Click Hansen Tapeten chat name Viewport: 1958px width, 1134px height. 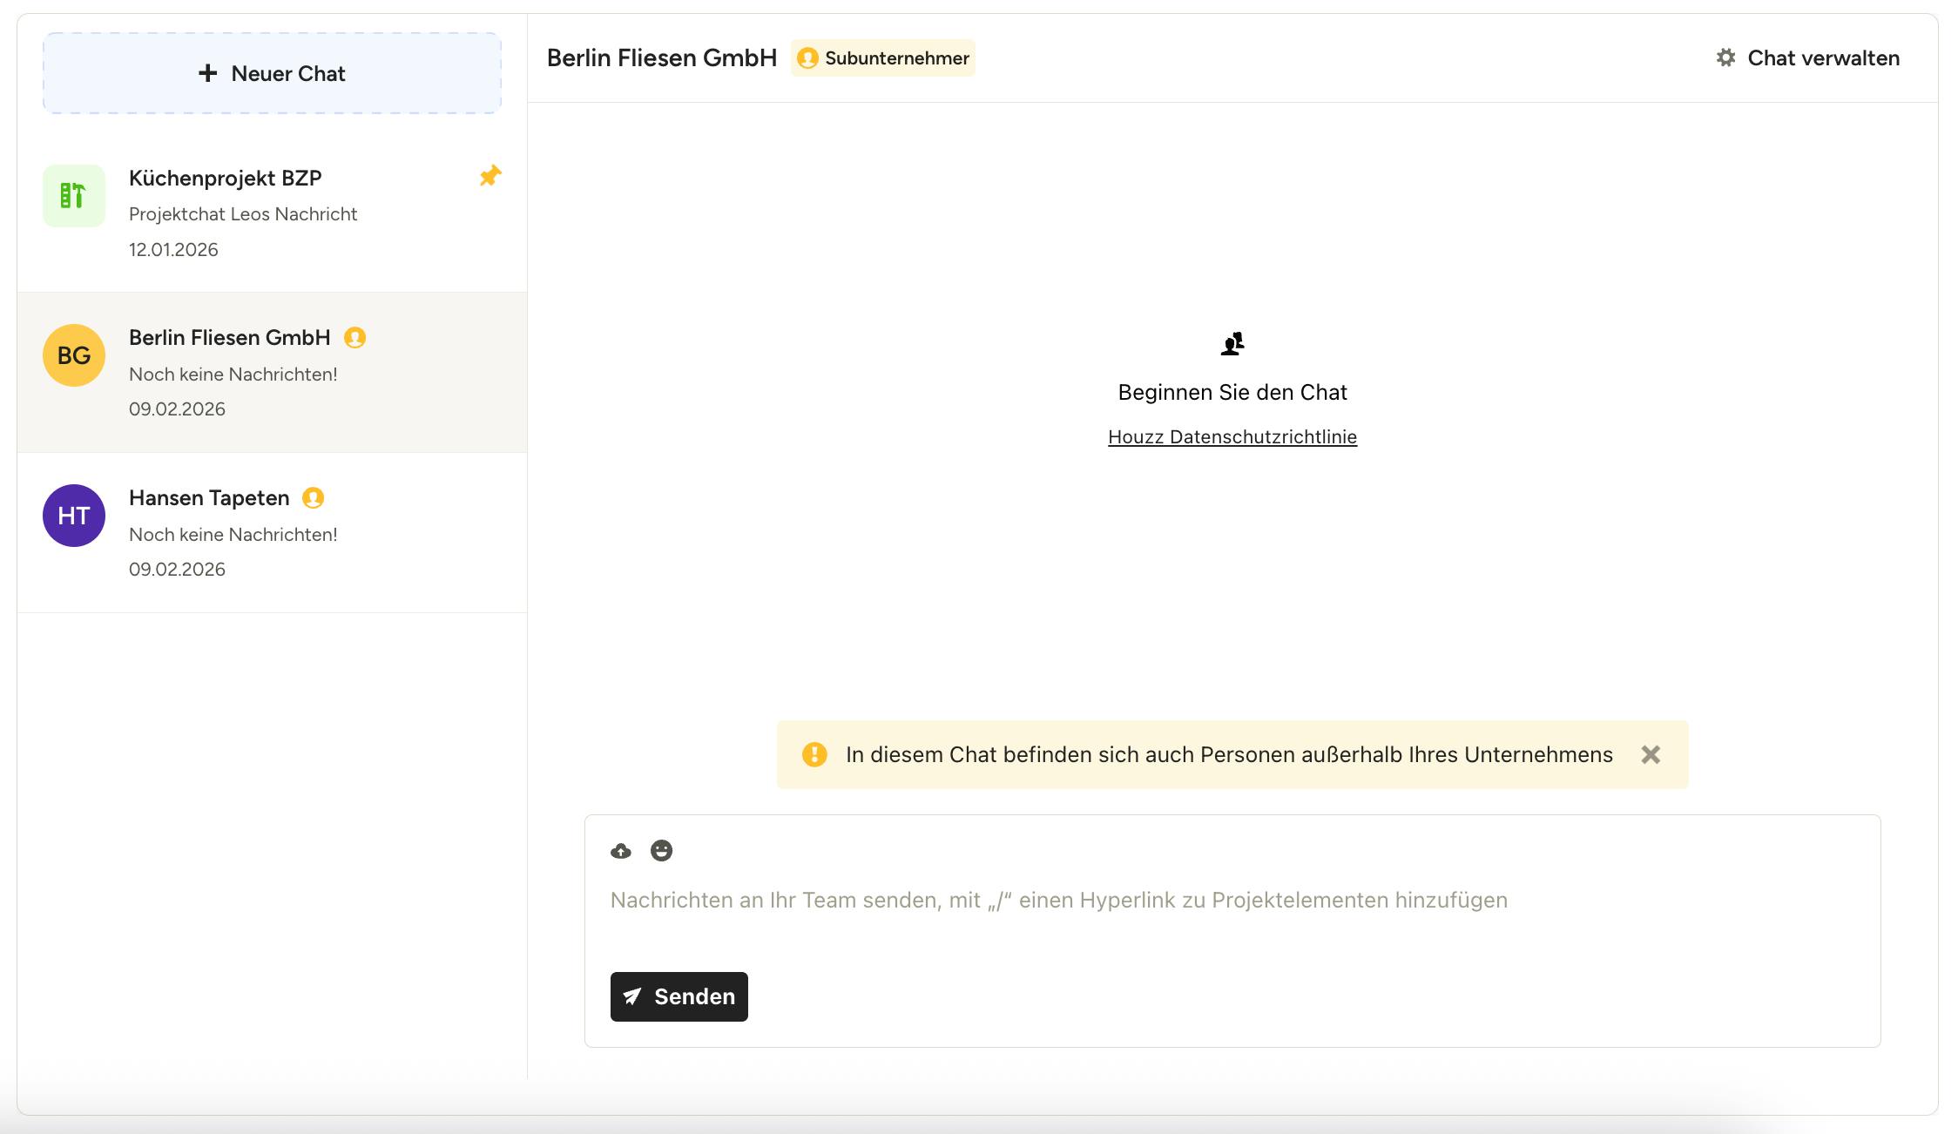pos(209,498)
